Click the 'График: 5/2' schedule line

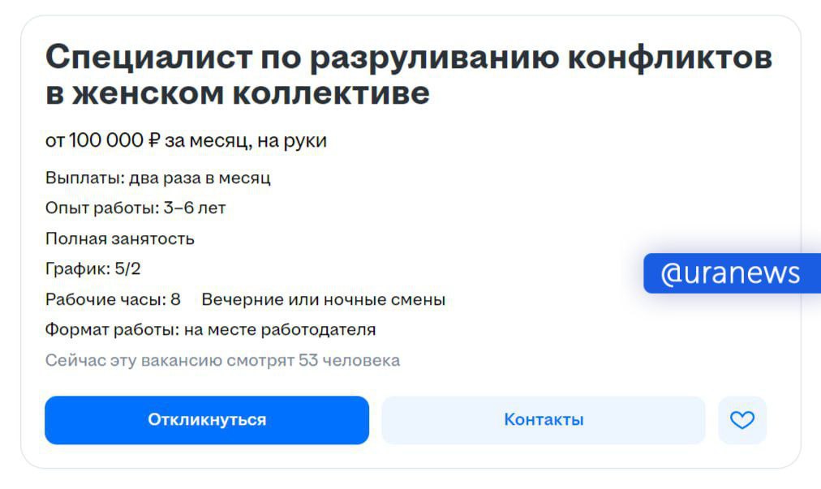coord(93,269)
